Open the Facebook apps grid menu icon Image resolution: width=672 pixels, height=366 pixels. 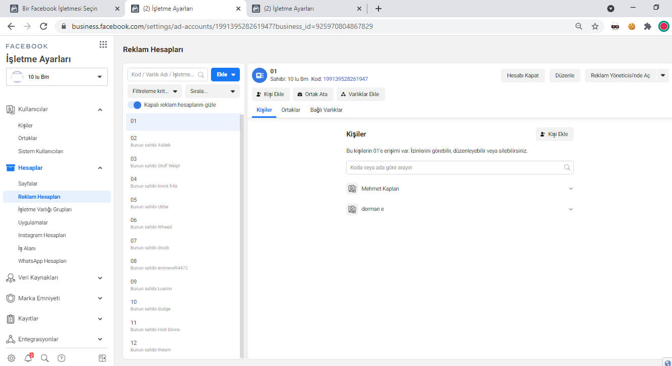(103, 44)
